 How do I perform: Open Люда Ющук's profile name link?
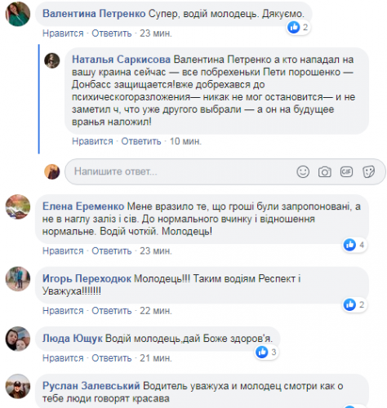(x=73, y=339)
